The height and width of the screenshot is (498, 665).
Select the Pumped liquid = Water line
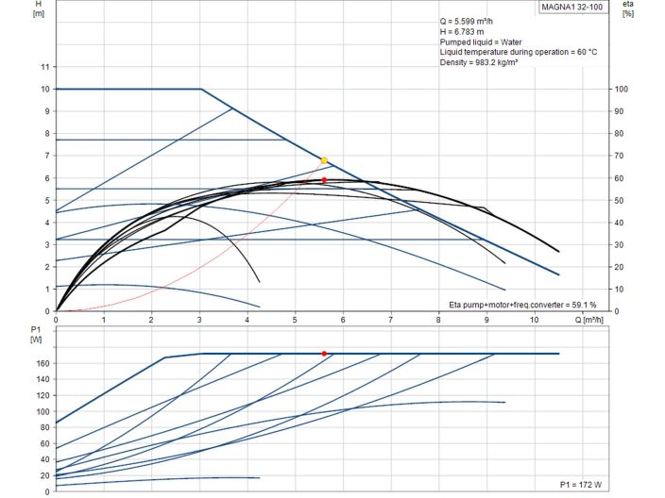pos(481,42)
